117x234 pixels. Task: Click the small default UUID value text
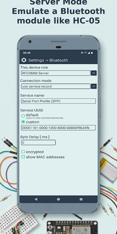(x=45, y=118)
